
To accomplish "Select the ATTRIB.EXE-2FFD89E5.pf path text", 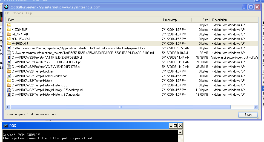I will [x=47, y=58].
